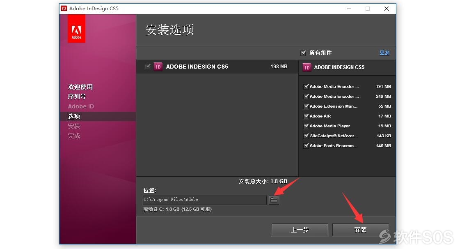Toggle the ADOBE INDESIGN CS5 198 MB checkbox
Image resolution: width=460 pixels, height=249 pixels.
(148, 67)
